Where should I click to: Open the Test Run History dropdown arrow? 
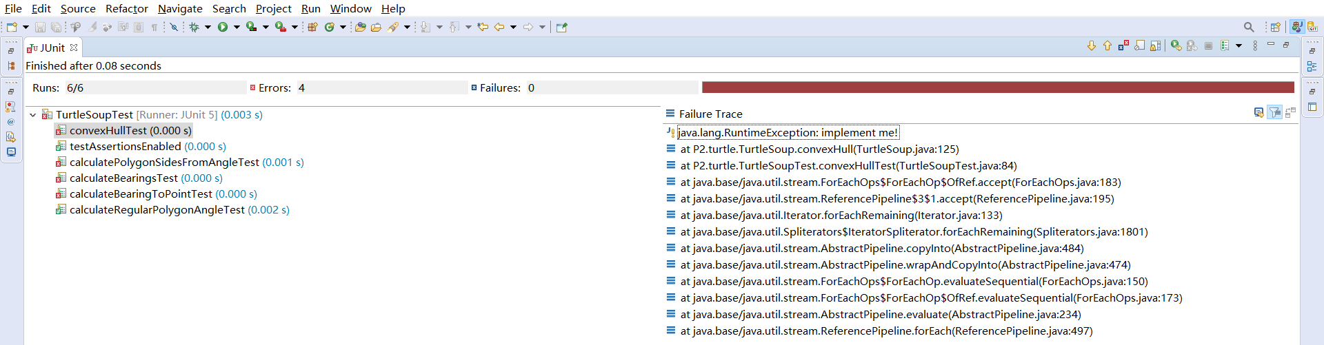coord(1238,46)
